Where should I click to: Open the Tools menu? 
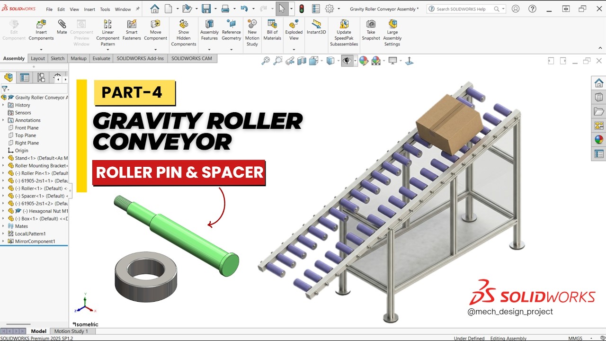105,9
